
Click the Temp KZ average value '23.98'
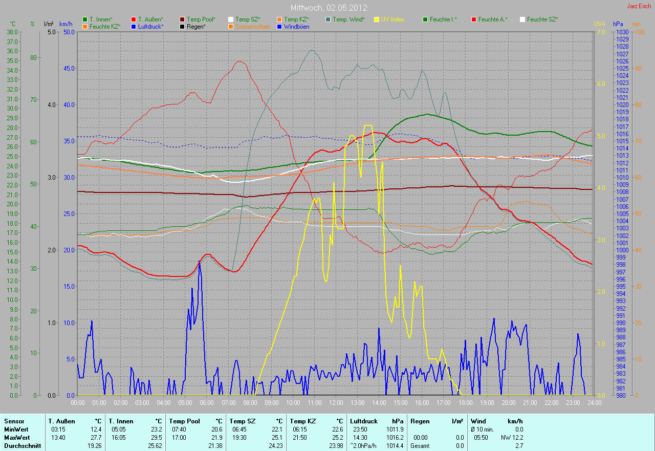pos(336,446)
